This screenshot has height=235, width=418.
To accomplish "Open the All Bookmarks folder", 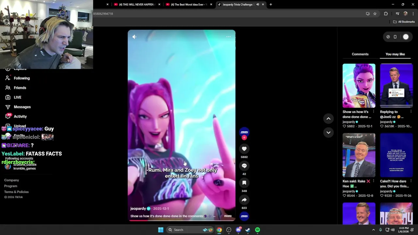I will pos(404,22).
